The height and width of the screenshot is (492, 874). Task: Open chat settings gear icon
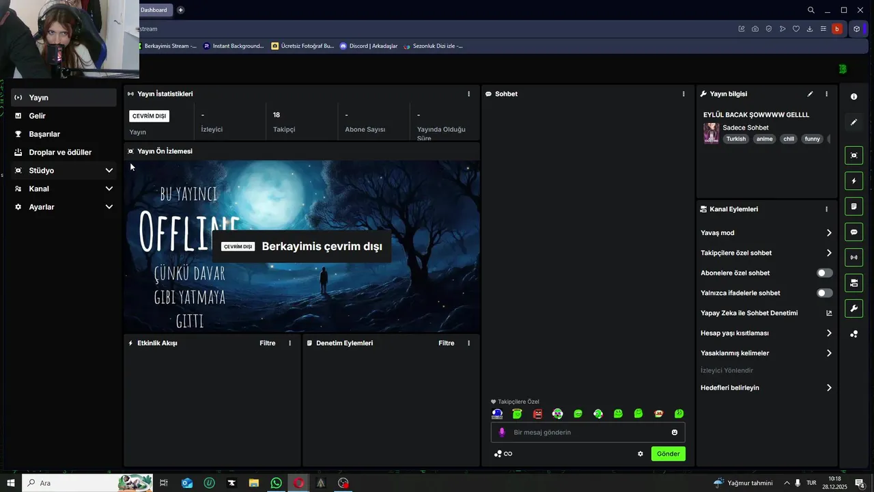640,454
